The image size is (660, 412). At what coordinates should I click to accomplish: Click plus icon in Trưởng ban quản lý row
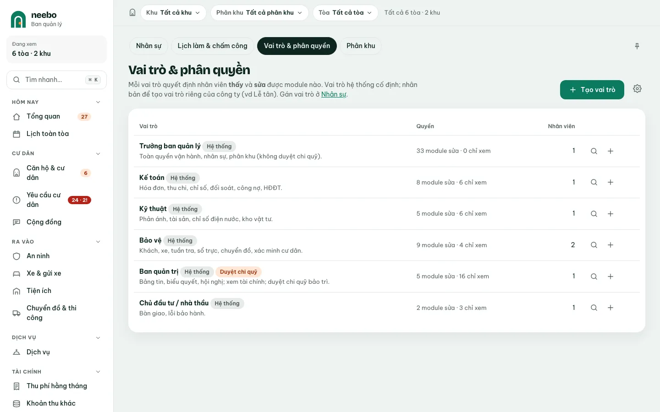click(610, 151)
